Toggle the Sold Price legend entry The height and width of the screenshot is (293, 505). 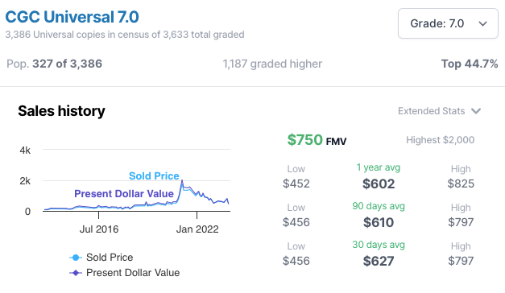[101, 258]
